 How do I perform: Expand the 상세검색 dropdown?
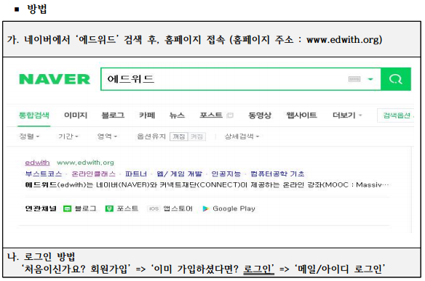coord(242,137)
